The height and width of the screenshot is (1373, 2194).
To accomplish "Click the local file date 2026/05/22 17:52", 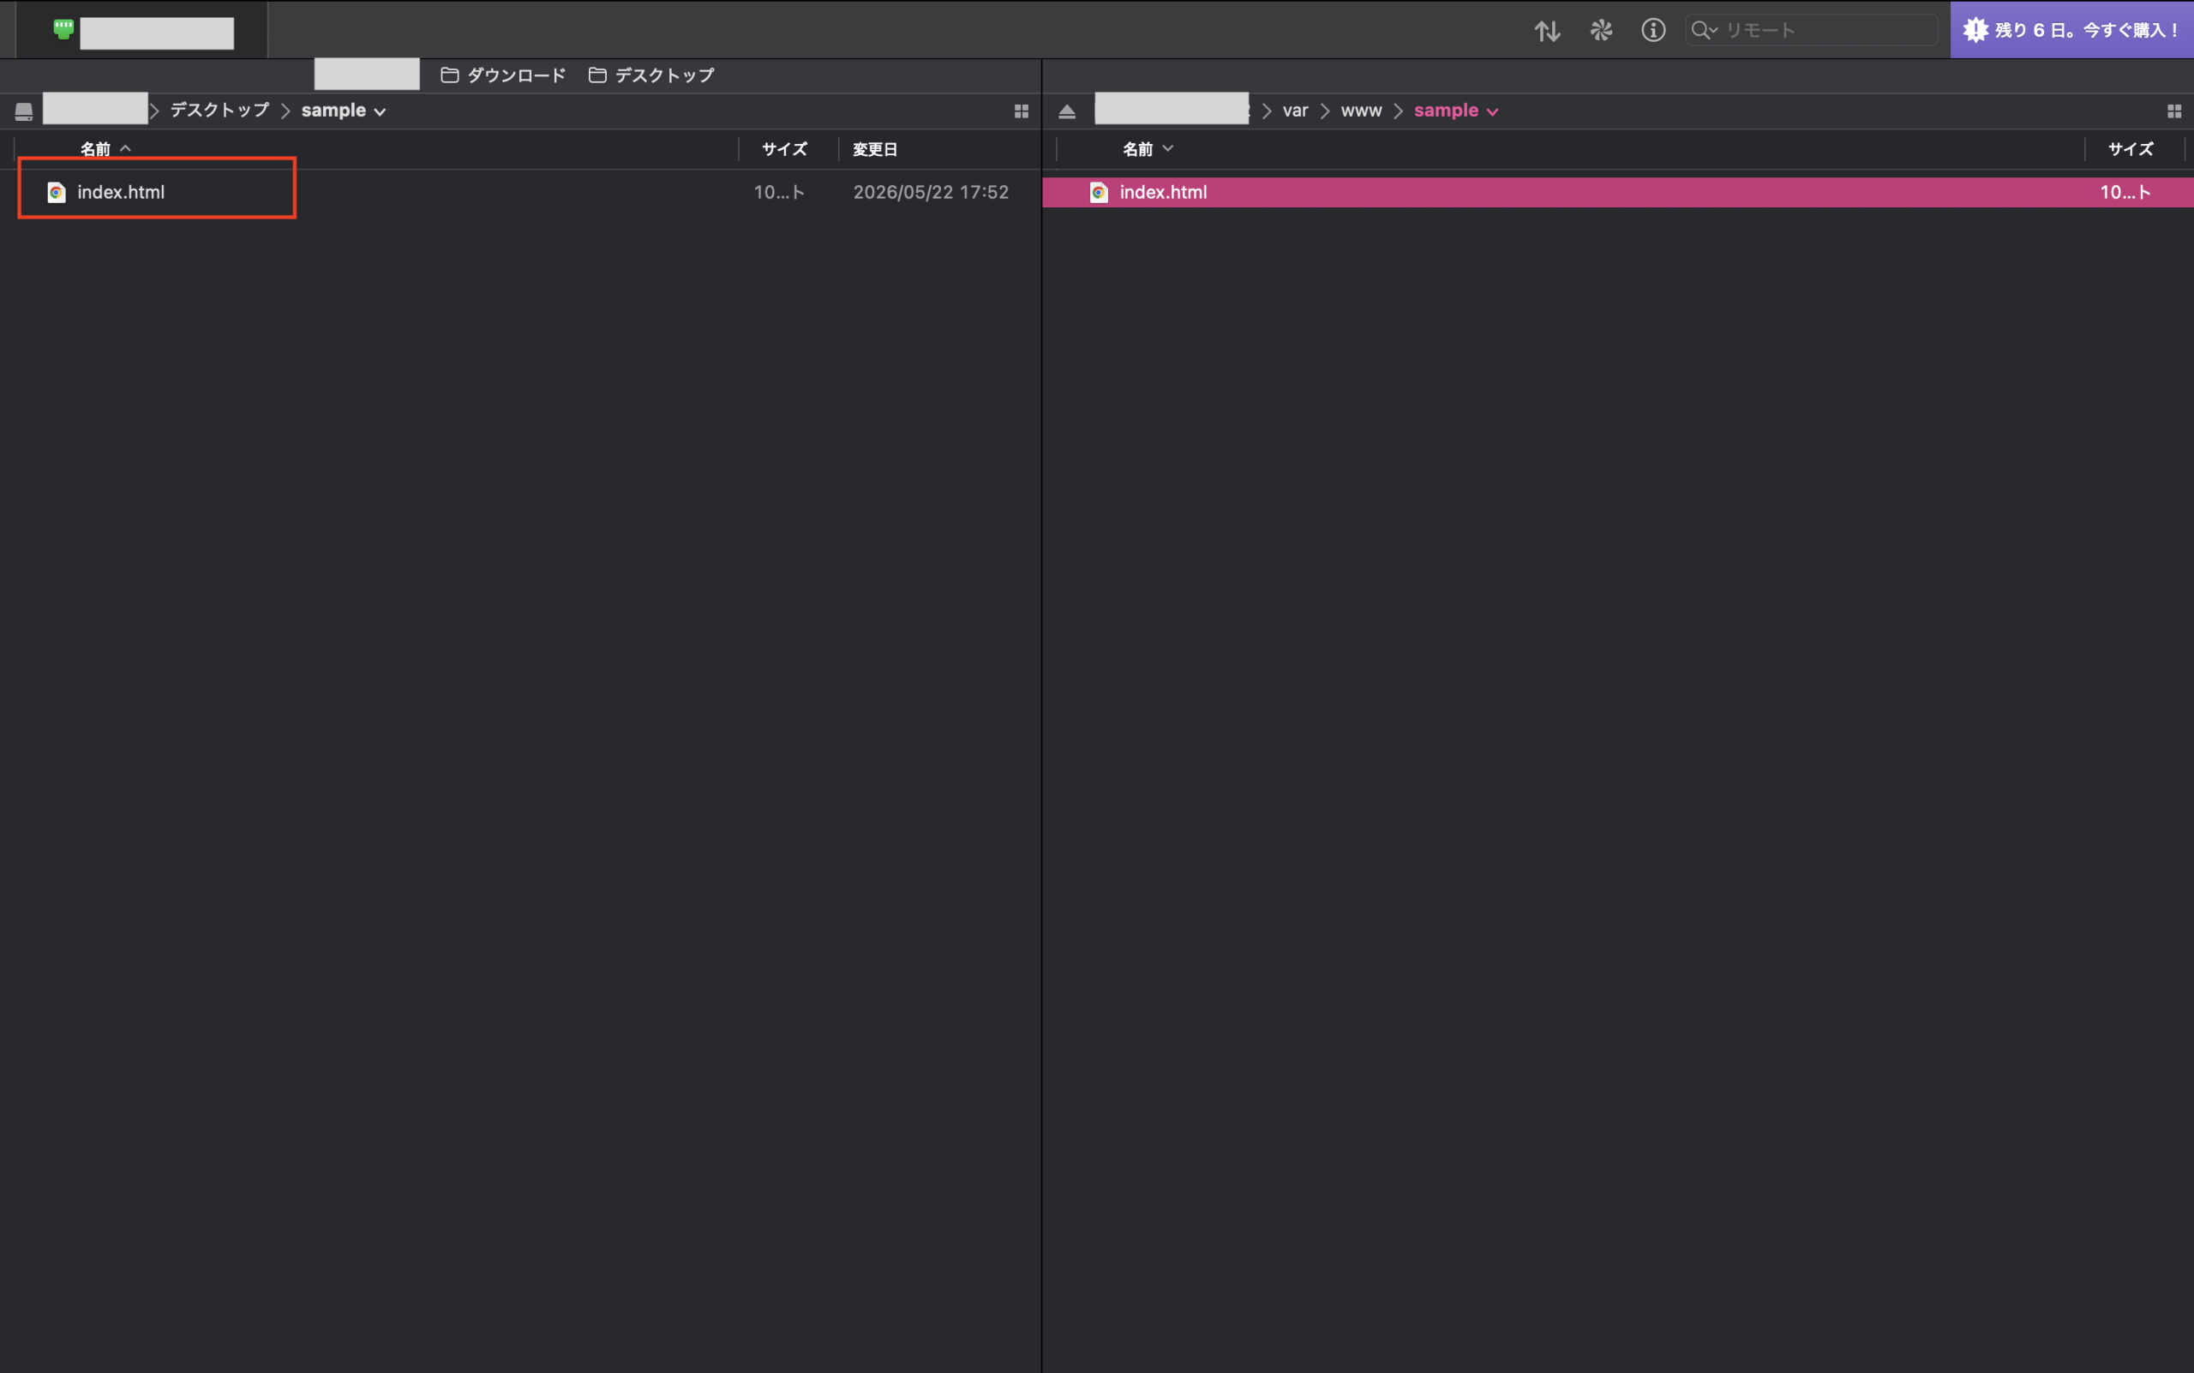I will [931, 193].
